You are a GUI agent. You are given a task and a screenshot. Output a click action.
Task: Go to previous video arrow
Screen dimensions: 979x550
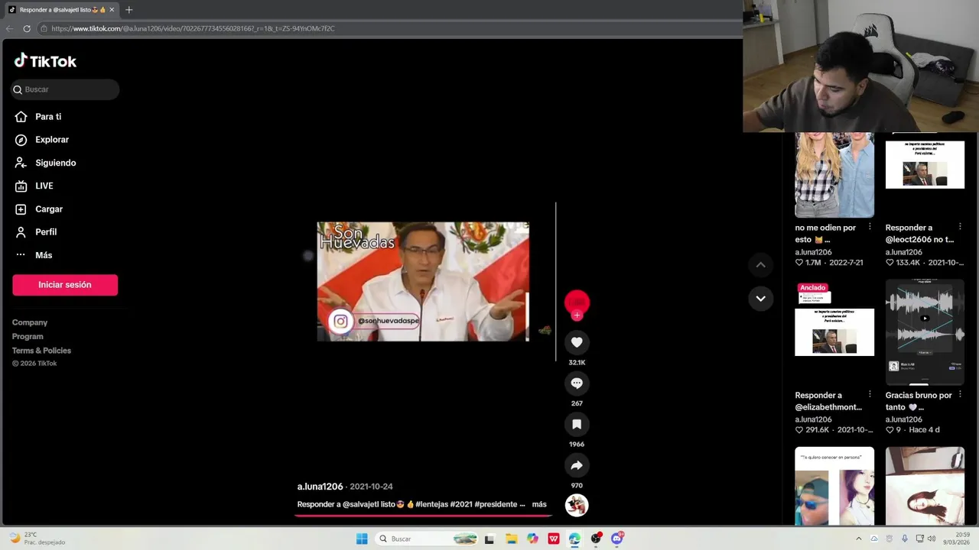760,265
